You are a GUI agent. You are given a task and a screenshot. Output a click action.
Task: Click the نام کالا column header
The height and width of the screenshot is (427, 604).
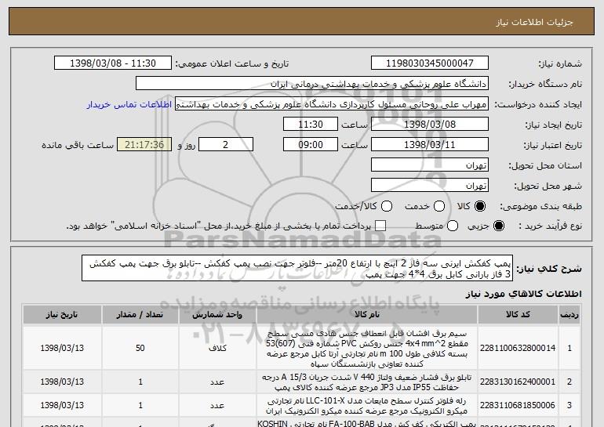367,315
